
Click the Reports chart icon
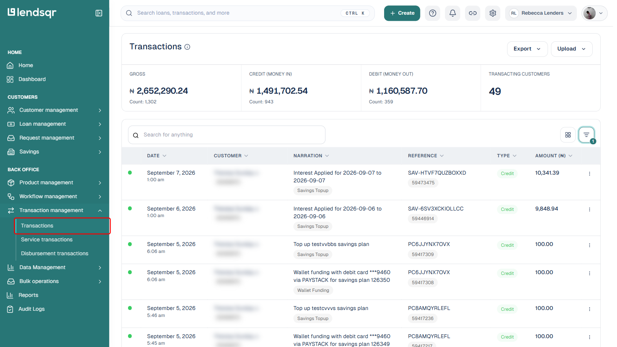(x=10, y=295)
